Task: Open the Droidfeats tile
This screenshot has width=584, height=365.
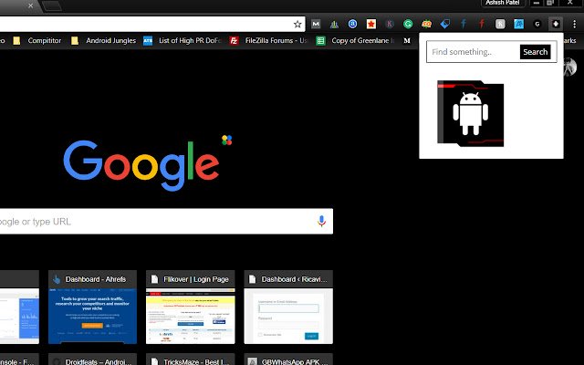Action: [92, 360]
